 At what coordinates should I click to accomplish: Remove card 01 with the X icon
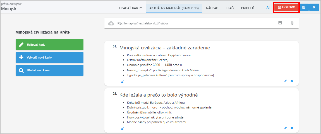click(292, 81)
